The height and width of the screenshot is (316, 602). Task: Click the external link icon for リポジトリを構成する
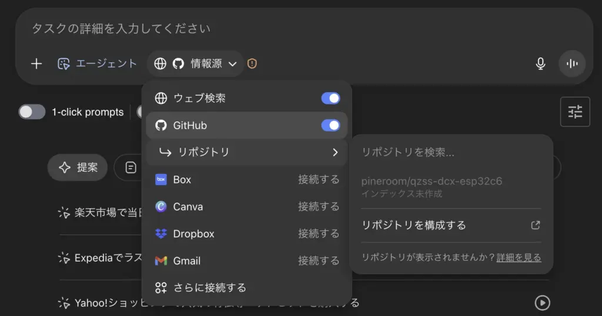click(x=535, y=225)
